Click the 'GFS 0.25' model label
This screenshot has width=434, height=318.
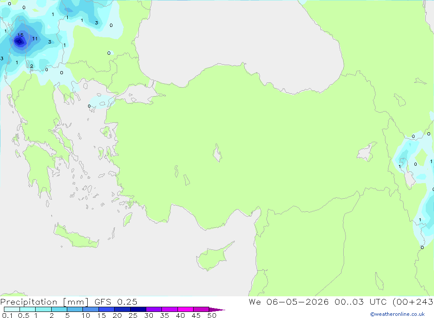point(116,302)
